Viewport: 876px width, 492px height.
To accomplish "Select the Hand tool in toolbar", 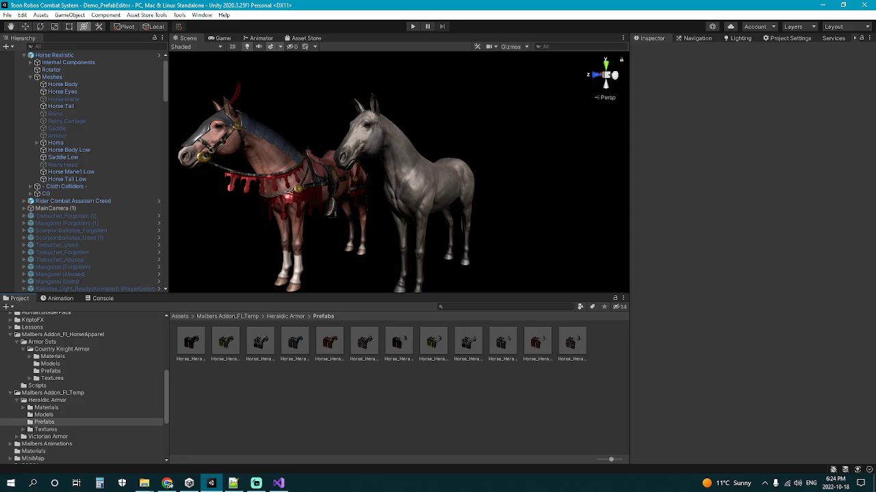I will point(10,27).
